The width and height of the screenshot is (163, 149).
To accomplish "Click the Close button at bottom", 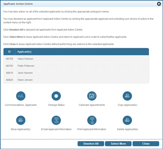I will pyautogui.click(x=146, y=144).
